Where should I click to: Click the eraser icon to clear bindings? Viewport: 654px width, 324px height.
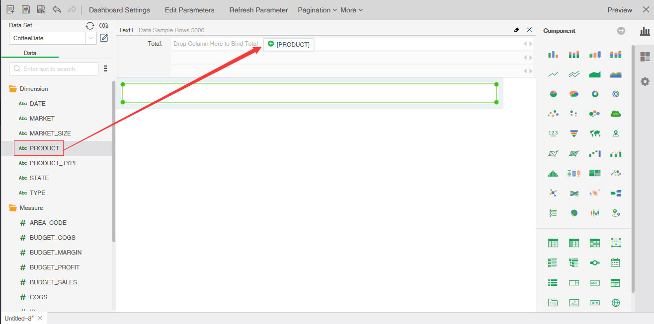[x=516, y=30]
